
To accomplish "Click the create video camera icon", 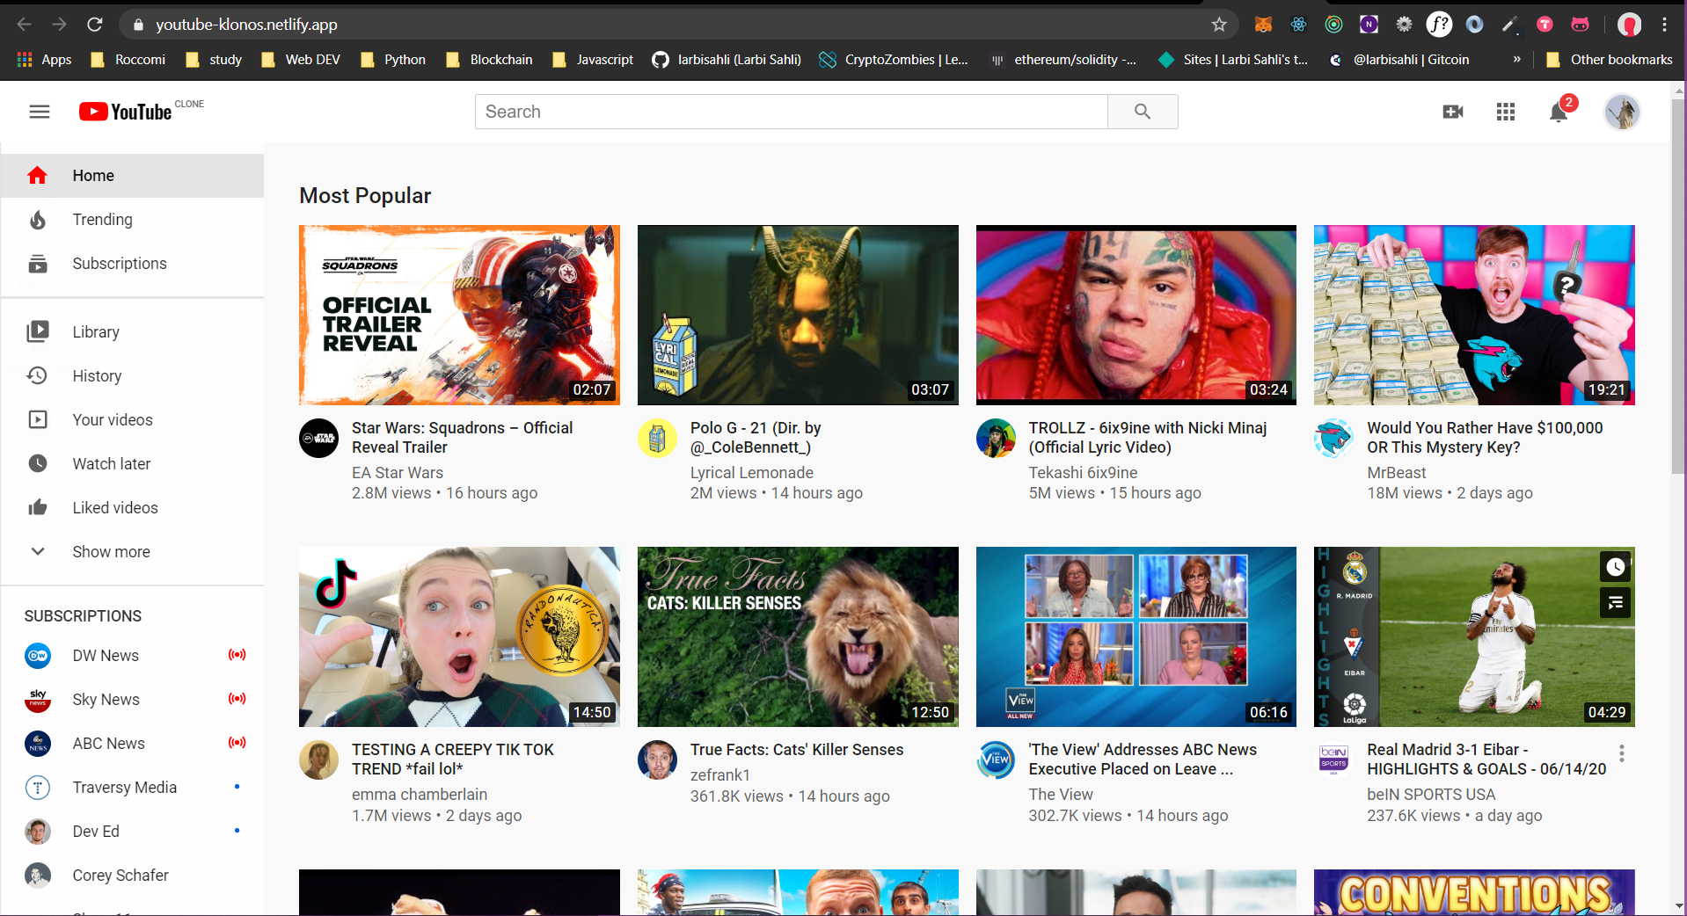I will tap(1453, 112).
